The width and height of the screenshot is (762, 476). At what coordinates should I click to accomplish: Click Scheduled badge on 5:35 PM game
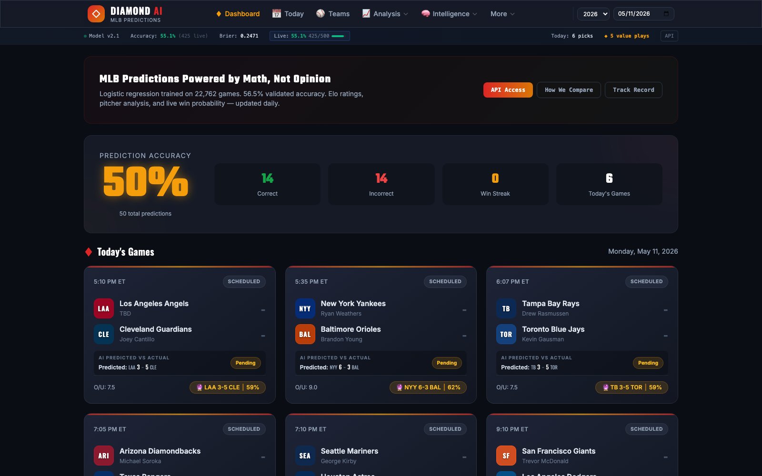[x=445, y=281]
